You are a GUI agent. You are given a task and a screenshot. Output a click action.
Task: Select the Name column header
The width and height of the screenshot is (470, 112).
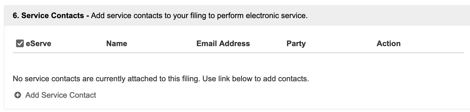pos(116,43)
